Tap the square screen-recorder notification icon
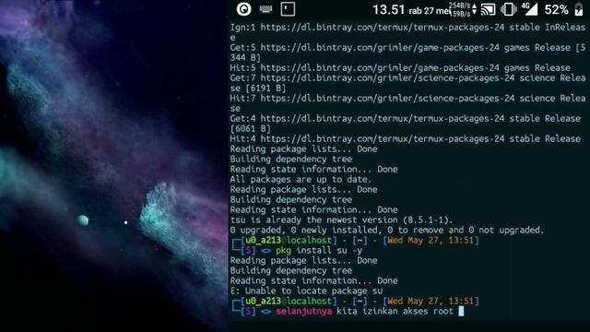 coord(288,9)
